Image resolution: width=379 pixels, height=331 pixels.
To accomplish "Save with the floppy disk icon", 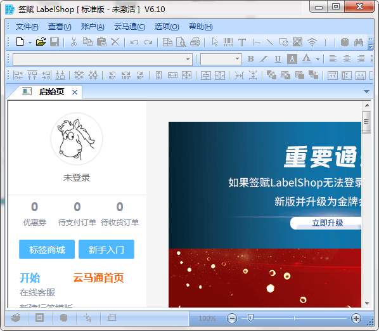I will point(55,42).
